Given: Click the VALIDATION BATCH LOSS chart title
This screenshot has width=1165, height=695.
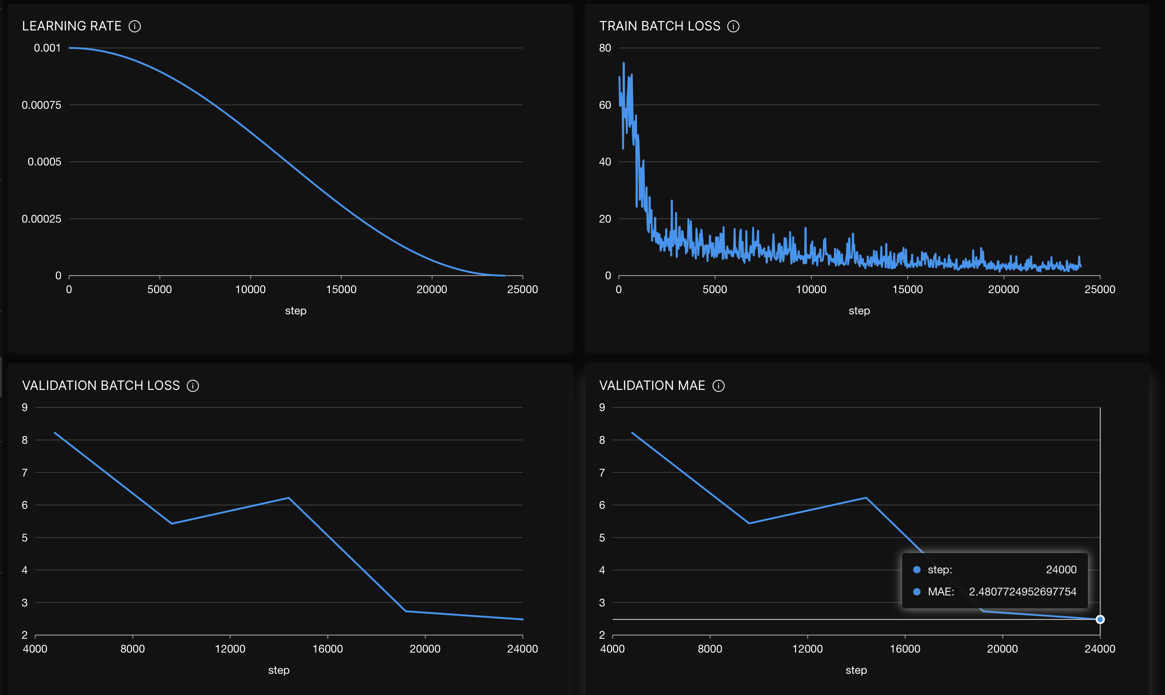Looking at the screenshot, I should (101, 386).
